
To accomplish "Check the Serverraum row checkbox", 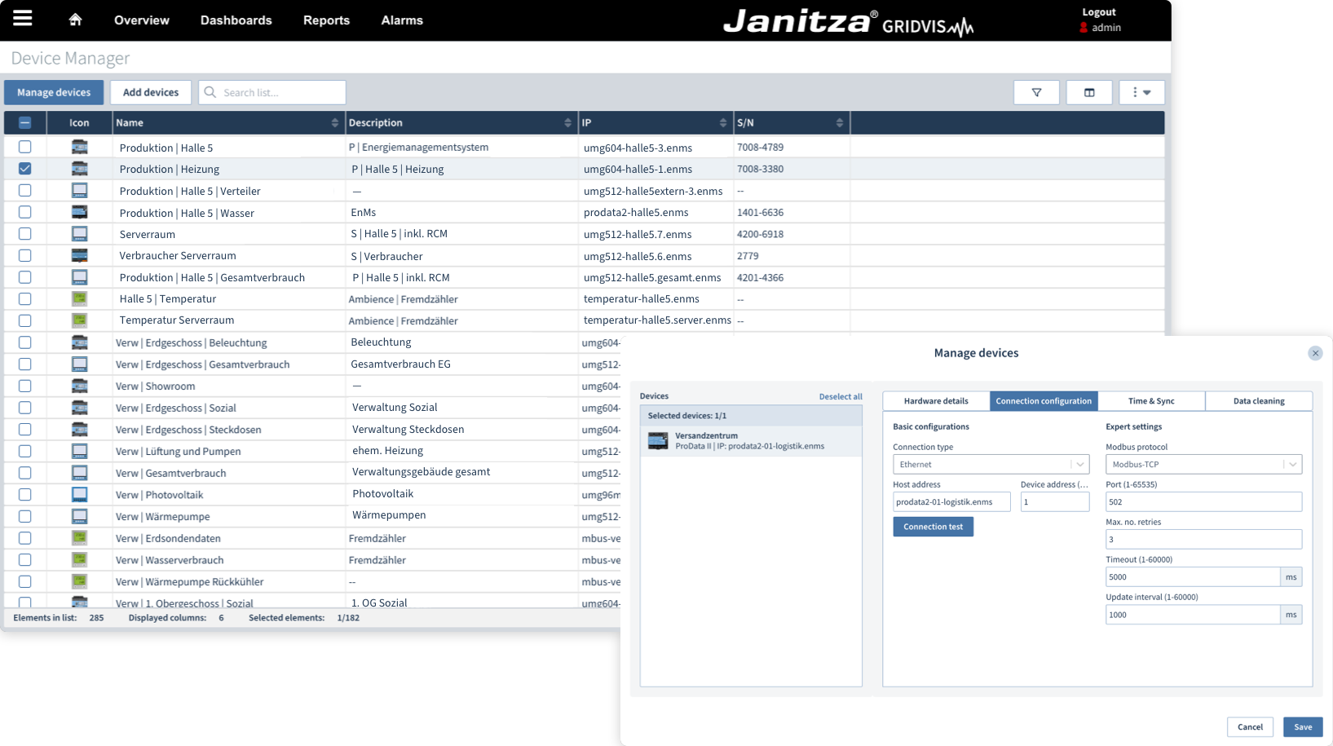I will [25, 234].
